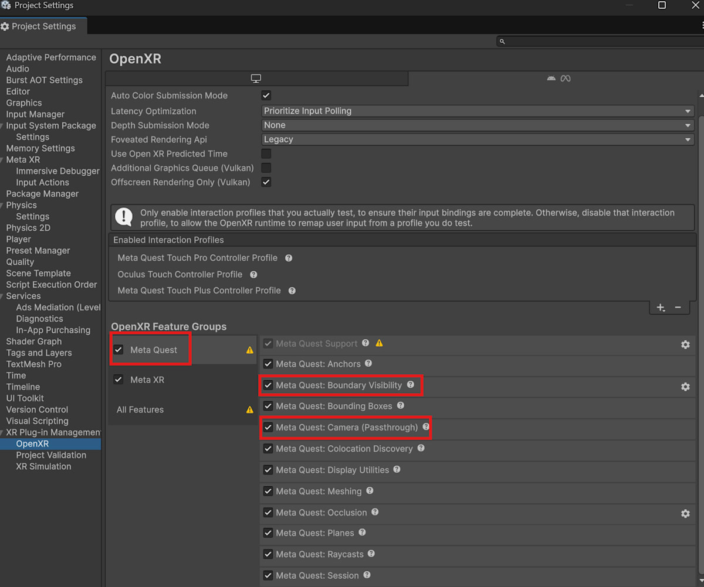Click help icon beside Bounding Boxes

[x=400, y=405]
